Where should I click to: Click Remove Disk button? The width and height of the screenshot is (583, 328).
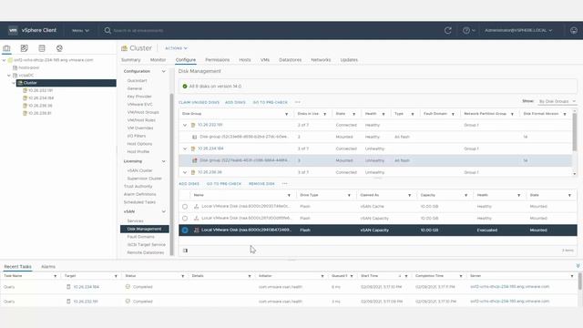[x=261, y=184]
